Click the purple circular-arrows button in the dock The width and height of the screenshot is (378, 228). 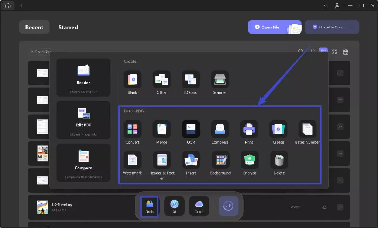(x=228, y=206)
